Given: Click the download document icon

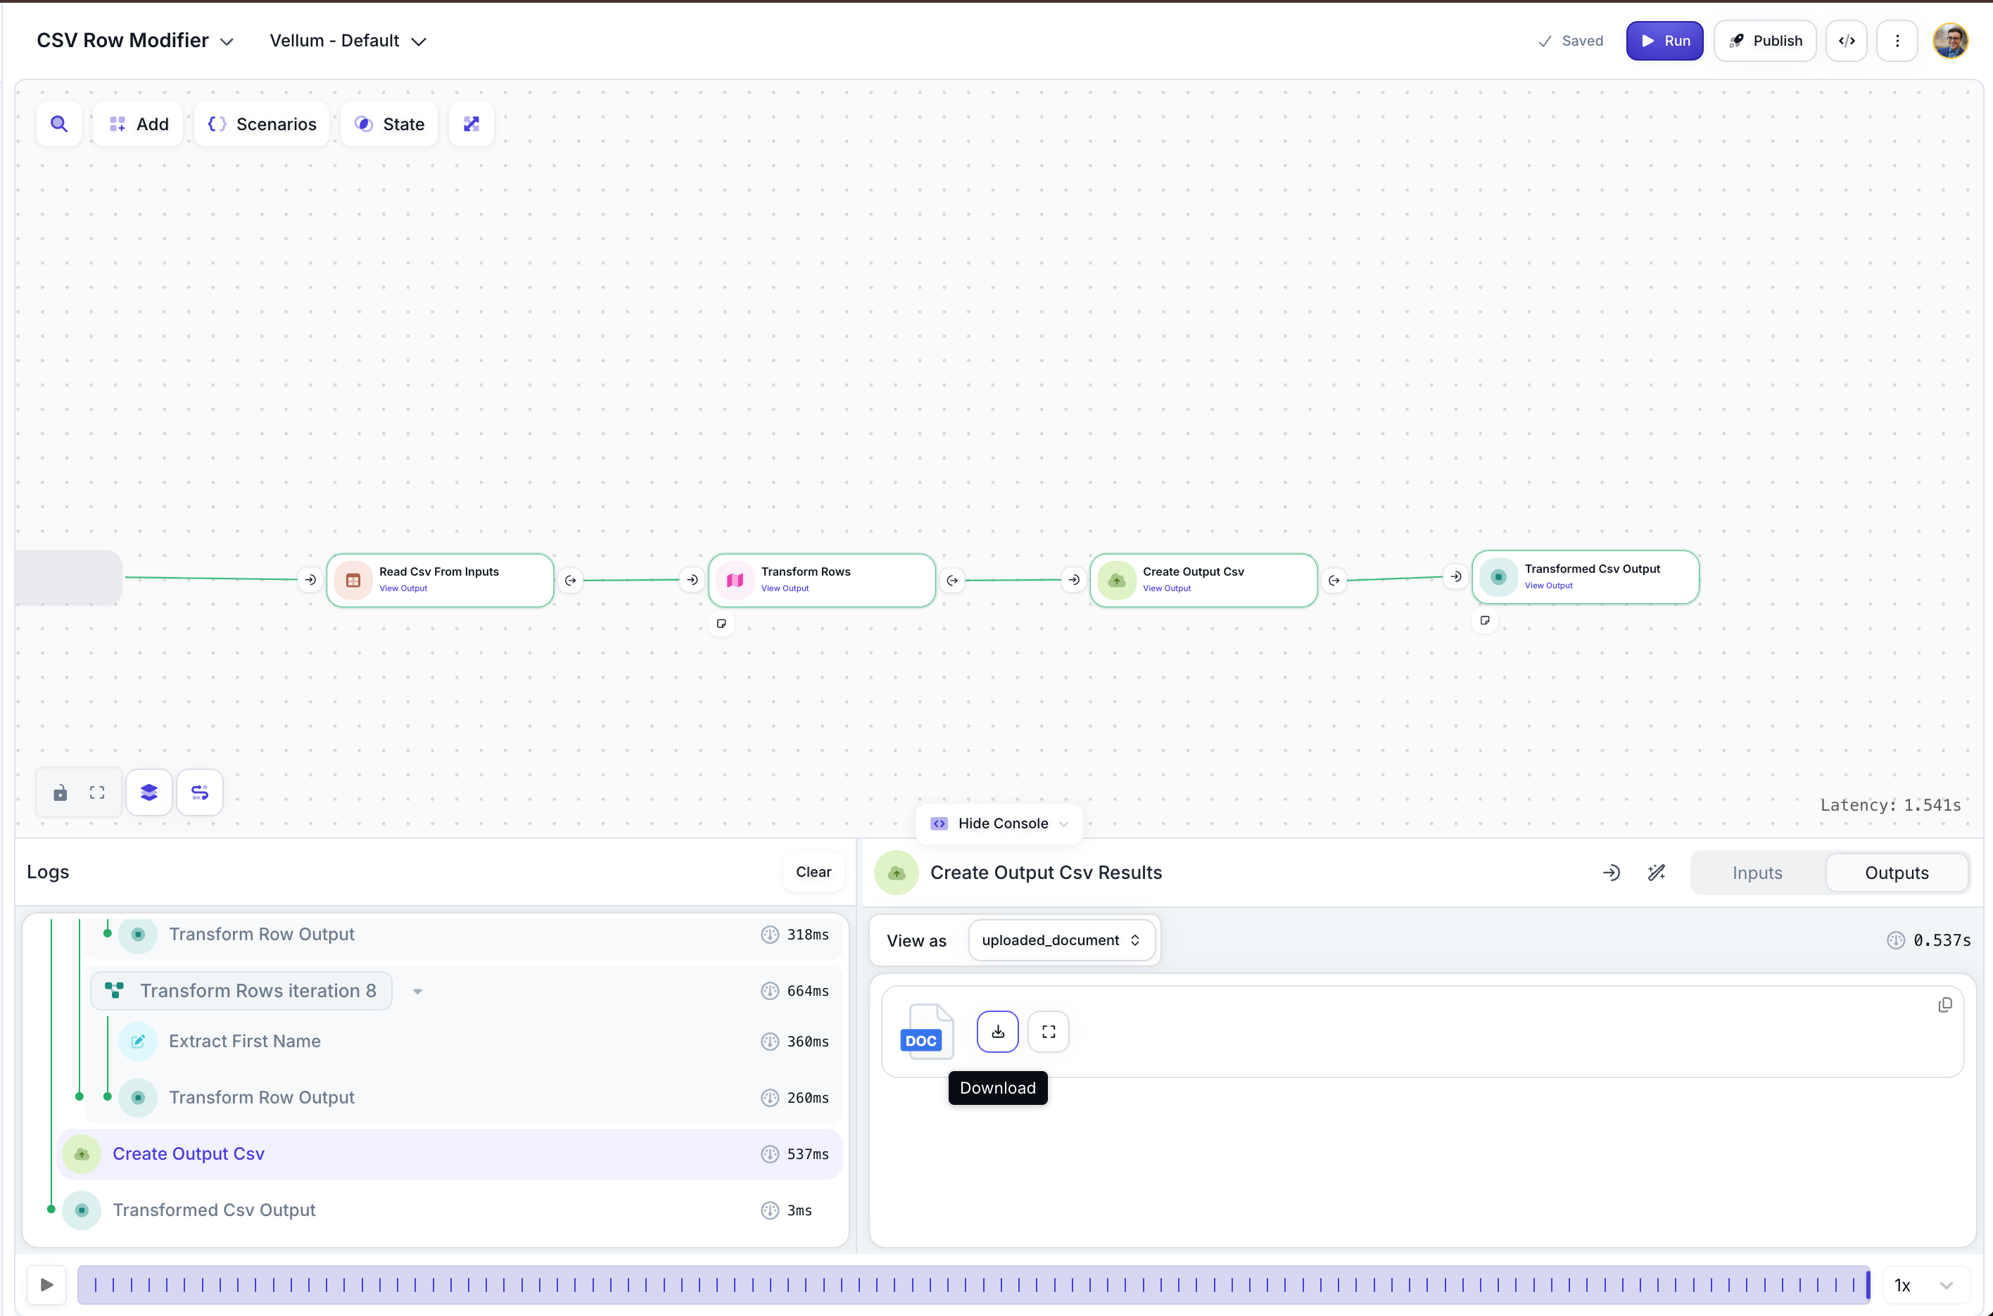Looking at the screenshot, I should tap(997, 1032).
